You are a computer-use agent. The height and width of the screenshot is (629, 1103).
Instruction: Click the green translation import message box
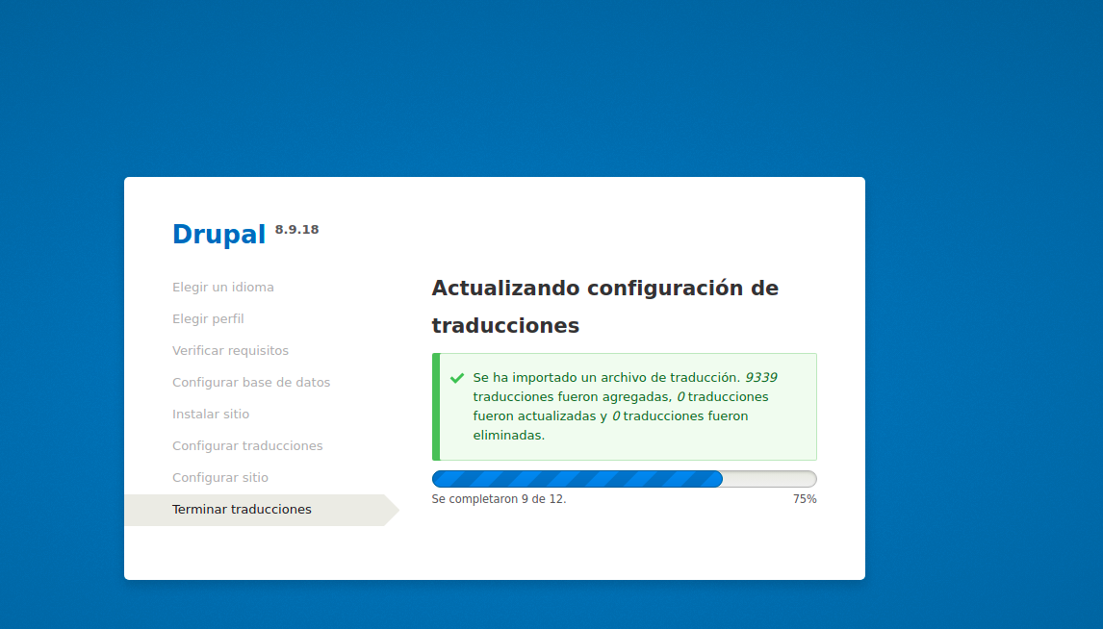click(624, 406)
